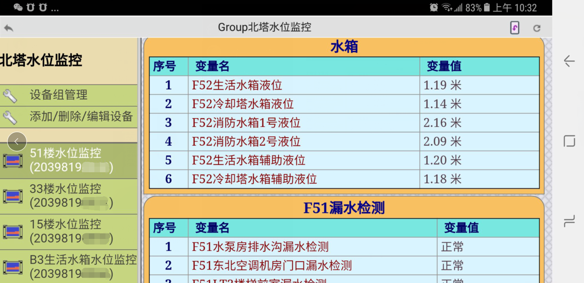
Task: Select 33楼水位监控 device
Action: (x=70, y=196)
